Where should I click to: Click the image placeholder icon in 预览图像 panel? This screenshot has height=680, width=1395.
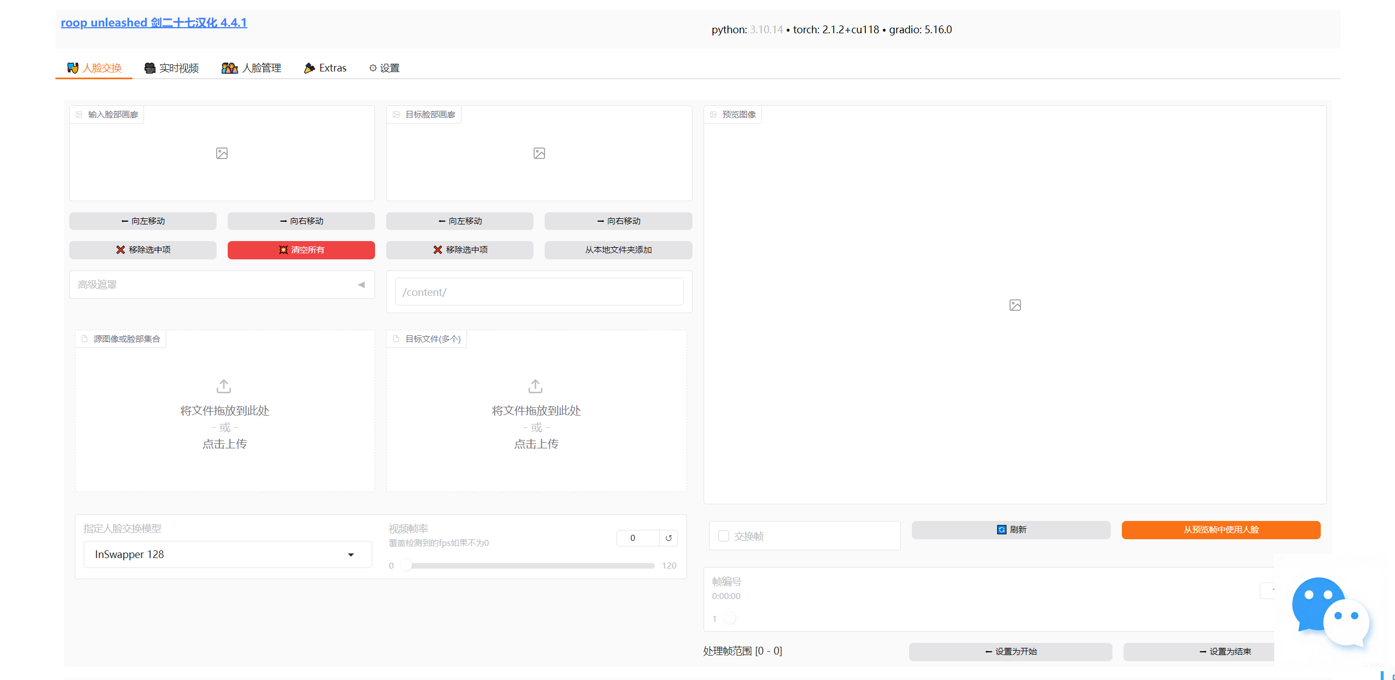(x=1014, y=305)
